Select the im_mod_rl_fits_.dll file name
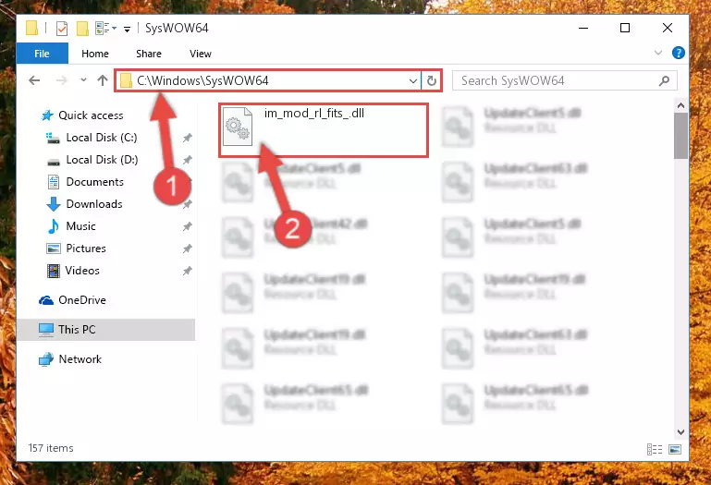 click(314, 114)
